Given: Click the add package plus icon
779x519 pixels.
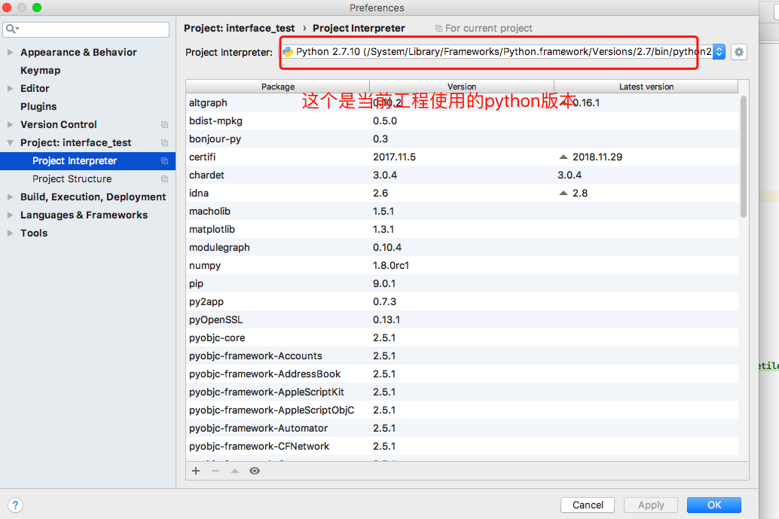Looking at the screenshot, I should (196, 471).
